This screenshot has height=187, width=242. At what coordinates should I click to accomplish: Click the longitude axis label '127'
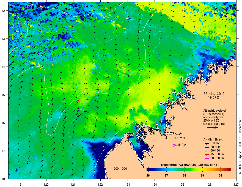click(236, 184)
